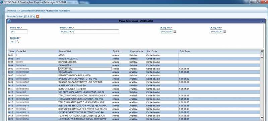Select row 0008 BANCOS CONTA MOVIMENTO - NO PAIS
Viewport: 268px width, 121px height.
click(x=134, y=79)
